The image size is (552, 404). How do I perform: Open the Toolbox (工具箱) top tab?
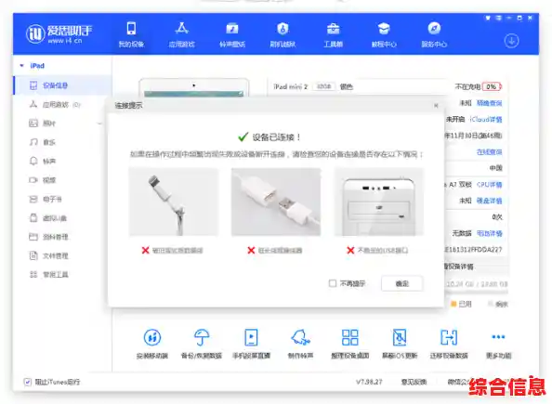[333, 34]
